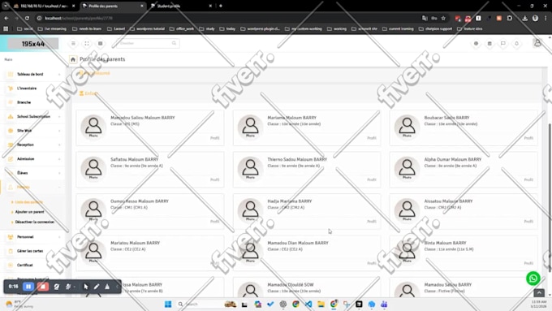Open the Windows Start button
The width and height of the screenshot is (552, 311).
pos(168,305)
